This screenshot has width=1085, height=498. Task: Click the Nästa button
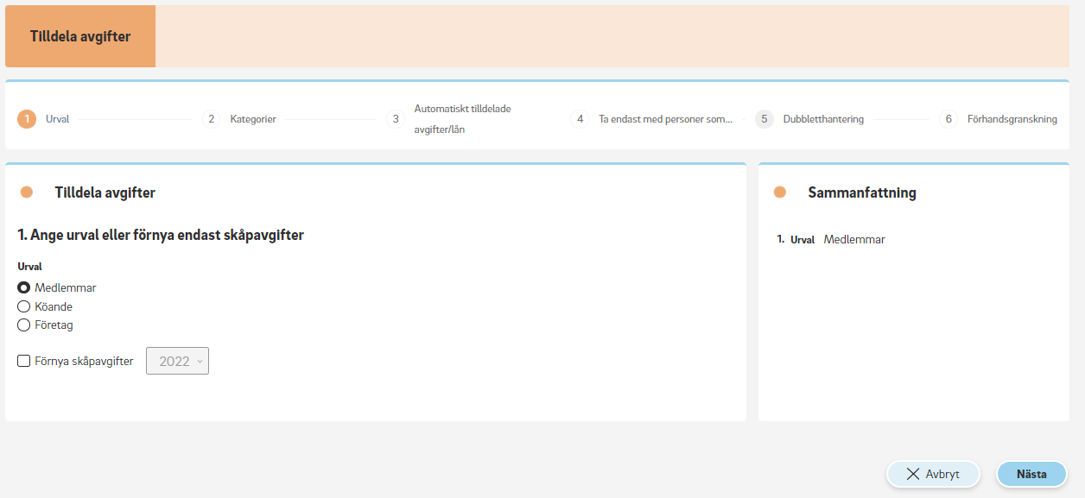tap(1031, 474)
